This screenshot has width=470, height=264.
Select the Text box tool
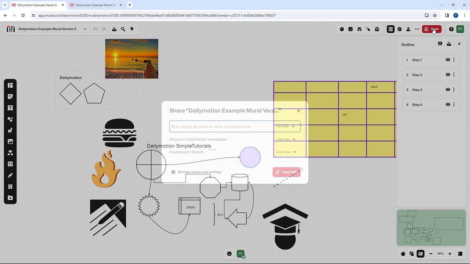10,108
